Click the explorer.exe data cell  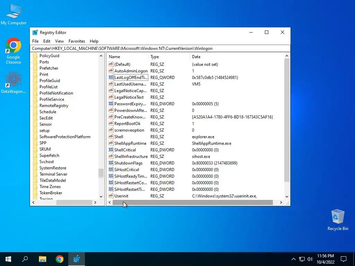(203, 136)
